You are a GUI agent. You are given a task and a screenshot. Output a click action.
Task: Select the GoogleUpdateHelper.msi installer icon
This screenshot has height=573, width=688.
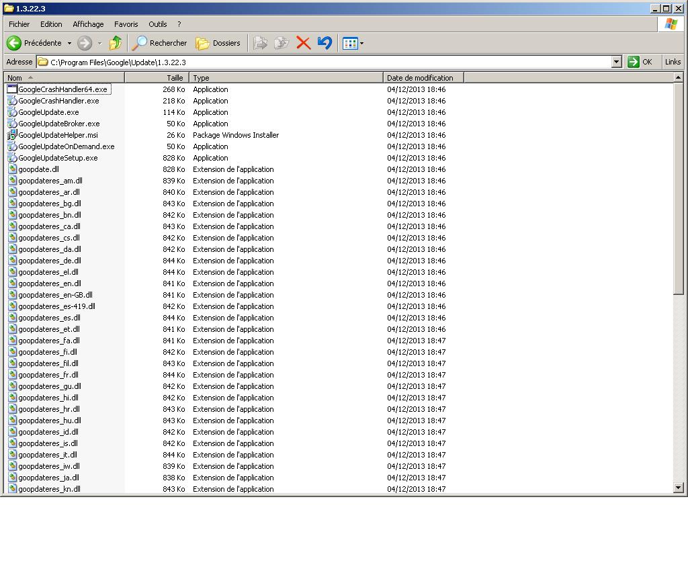click(12, 135)
